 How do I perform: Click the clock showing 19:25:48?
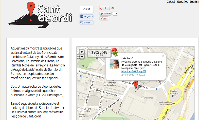99,53
